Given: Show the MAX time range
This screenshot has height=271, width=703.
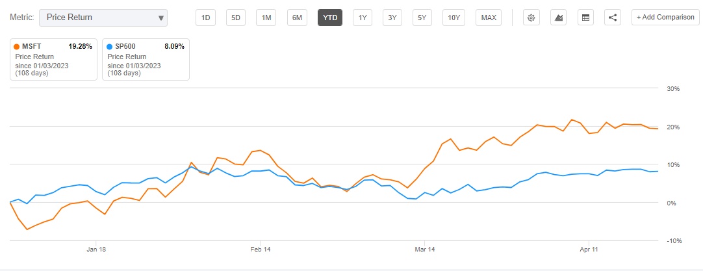Looking at the screenshot, I should [x=488, y=18].
